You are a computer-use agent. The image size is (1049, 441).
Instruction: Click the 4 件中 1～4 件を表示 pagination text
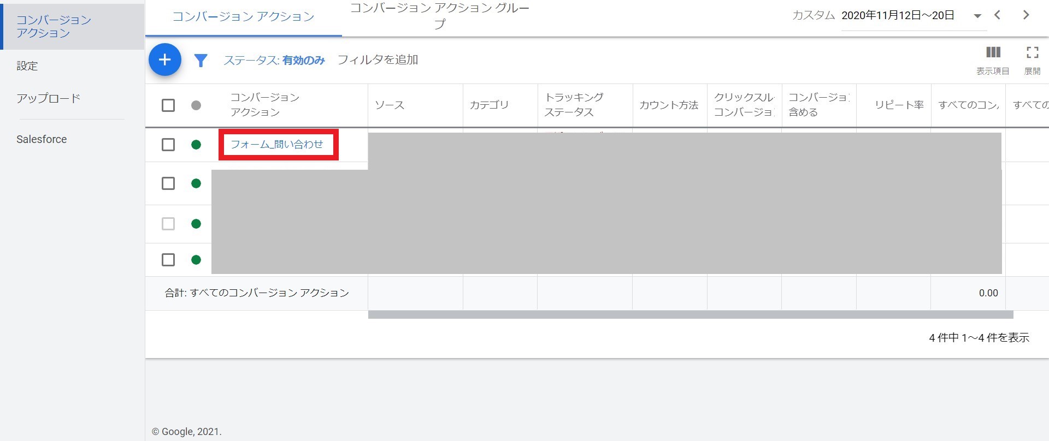(x=979, y=338)
